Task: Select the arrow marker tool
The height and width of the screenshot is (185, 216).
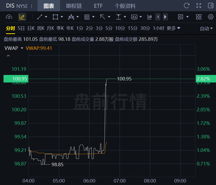Action: tap(103, 17)
